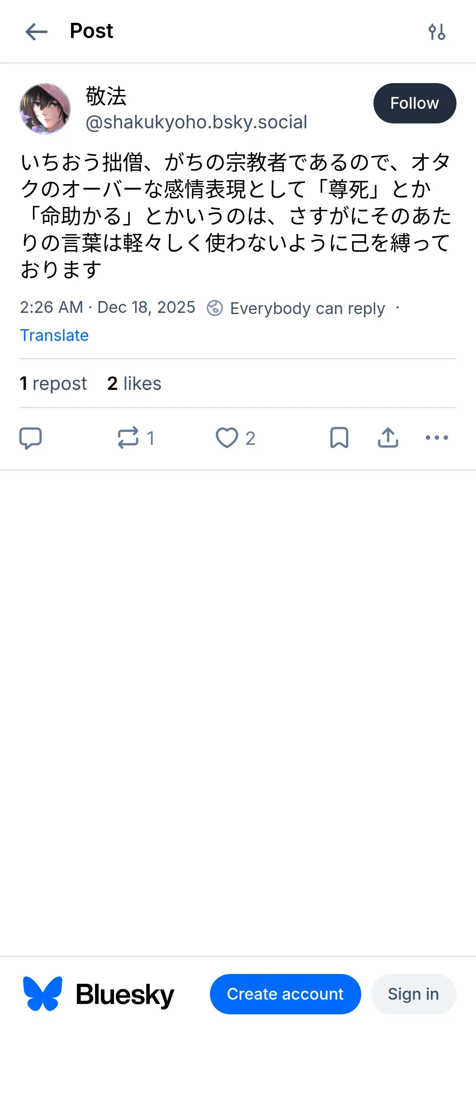
Task: Translate the Japanese post
Action: pyautogui.click(x=55, y=335)
